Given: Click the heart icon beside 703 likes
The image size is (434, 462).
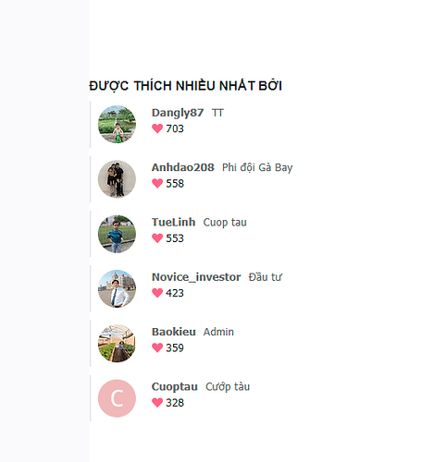Looking at the screenshot, I should (157, 128).
